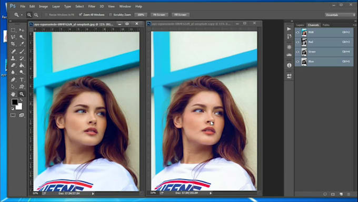Switch to the Paths tab

pyautogui.click(x=326, y=25)
